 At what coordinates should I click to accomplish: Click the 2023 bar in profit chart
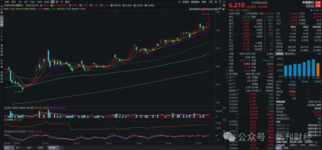pyautogui.click(x=313, y=67)
